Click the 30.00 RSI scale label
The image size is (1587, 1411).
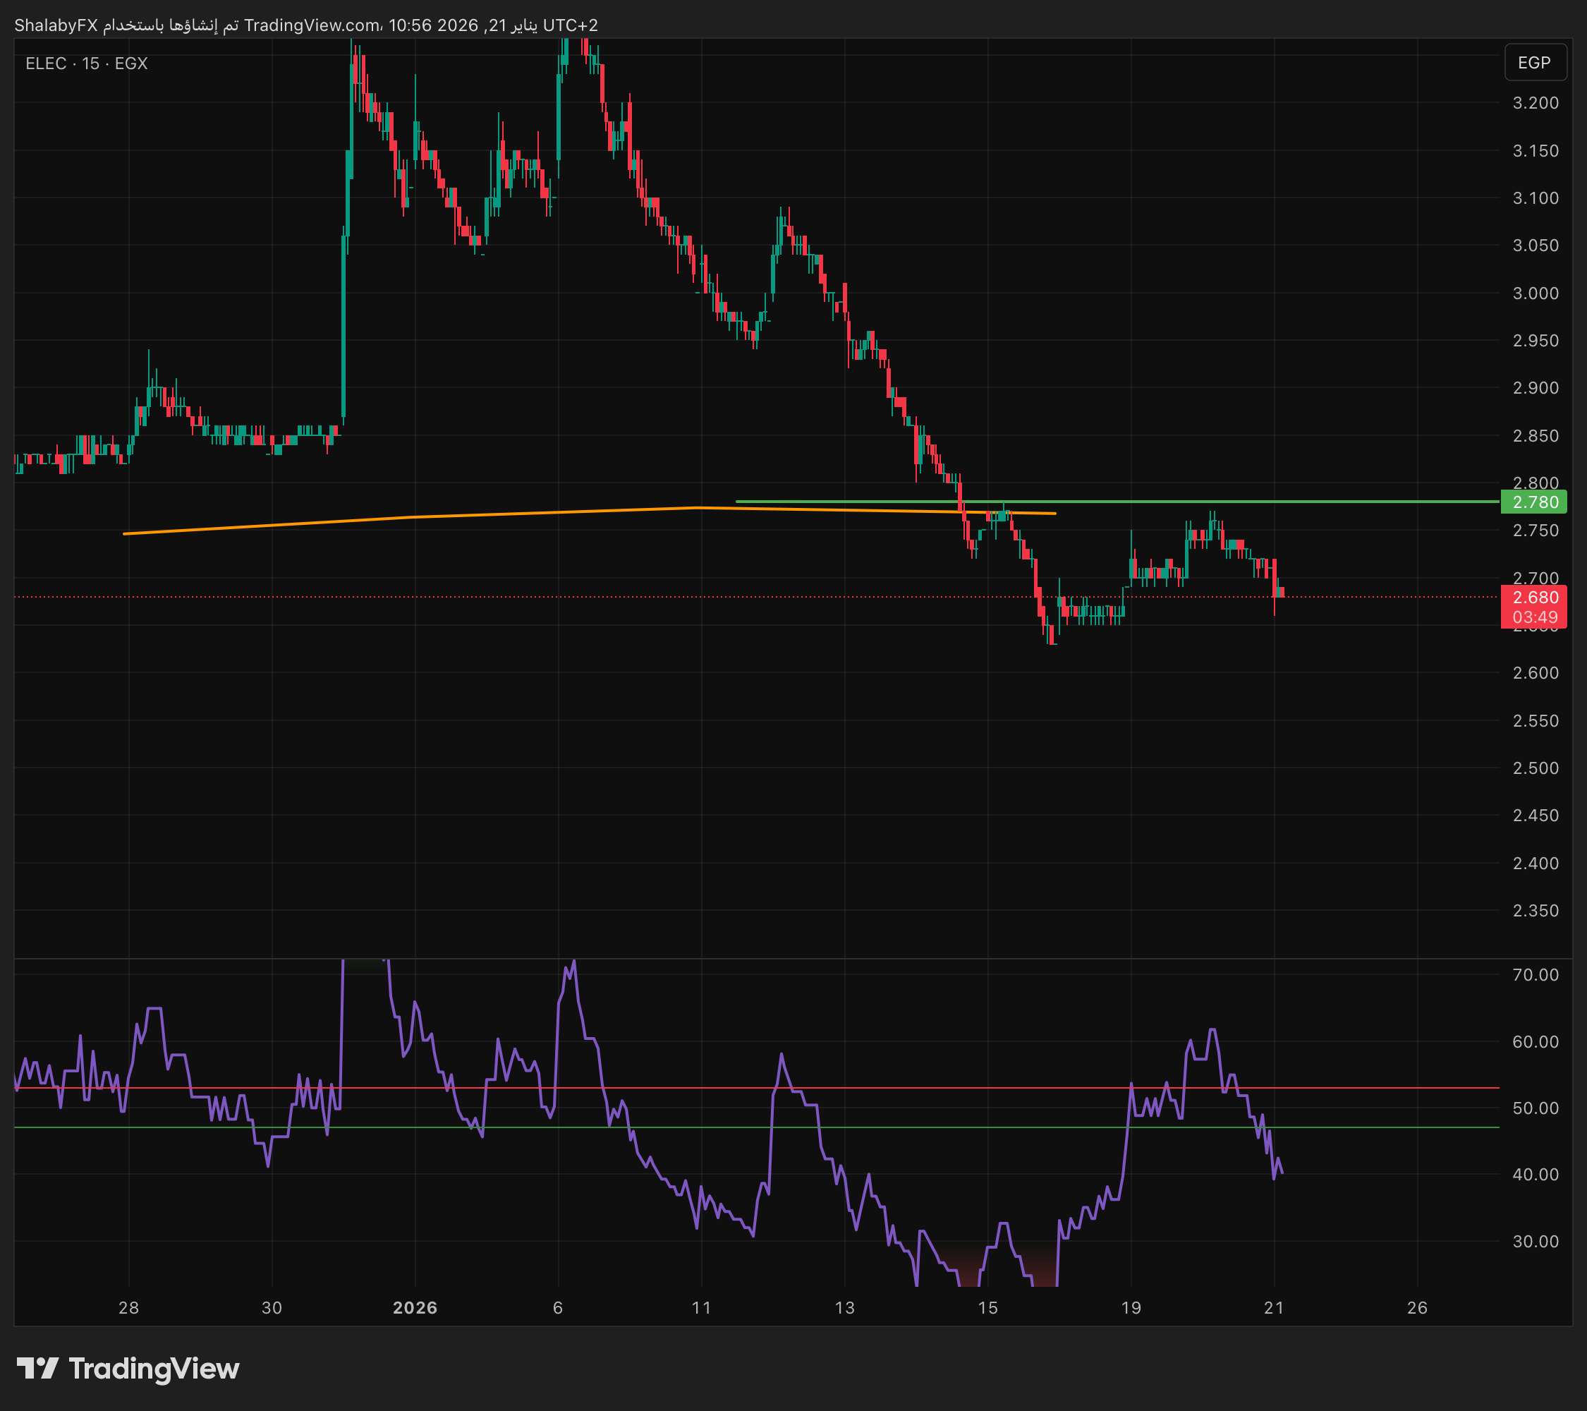pos(1535,1241)
